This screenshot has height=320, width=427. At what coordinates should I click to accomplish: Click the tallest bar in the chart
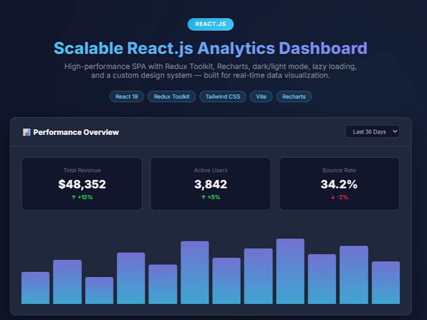(290, 271)
